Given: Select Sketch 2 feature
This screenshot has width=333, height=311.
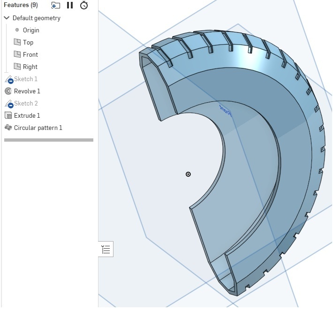Looking at the screenshot, I should pyautogui.click(x=26, y=104).
